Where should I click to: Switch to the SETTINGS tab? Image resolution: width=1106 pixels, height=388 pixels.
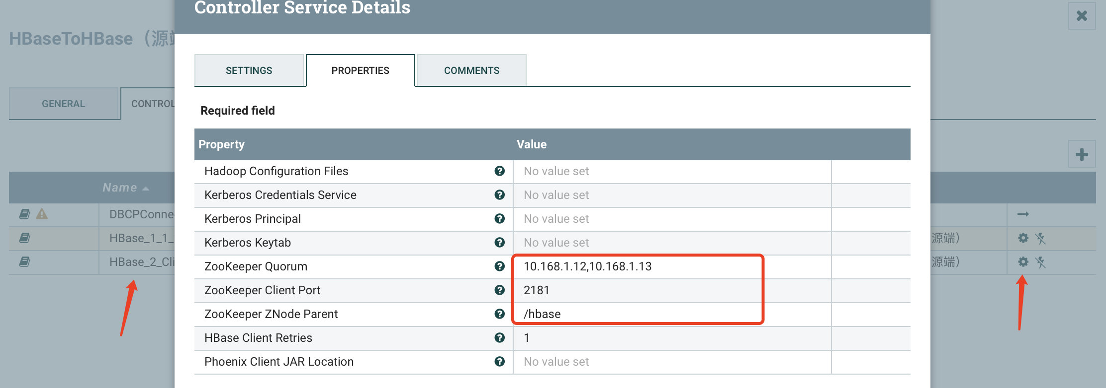pos(249,70)
